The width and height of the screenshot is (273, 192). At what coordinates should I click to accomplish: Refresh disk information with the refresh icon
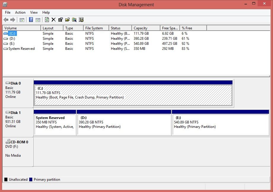[x=47, y=20]
